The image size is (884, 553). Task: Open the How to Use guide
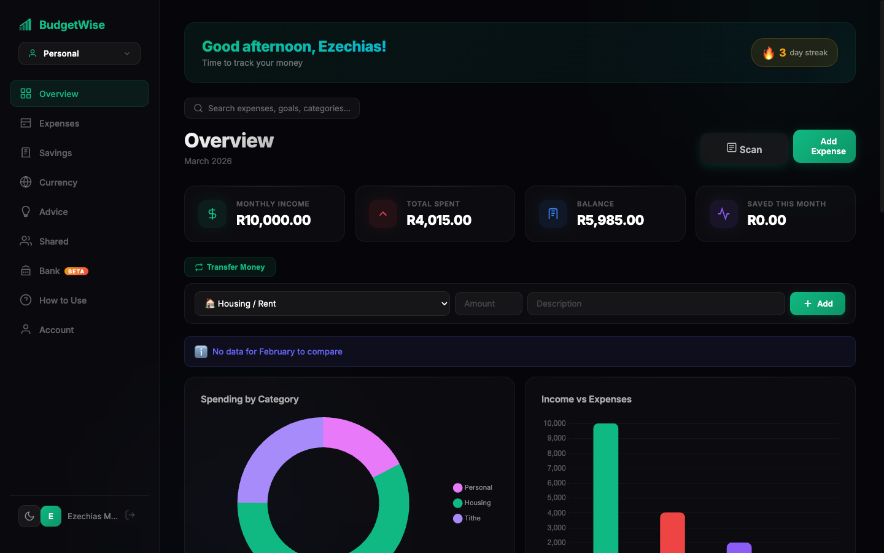79,300
